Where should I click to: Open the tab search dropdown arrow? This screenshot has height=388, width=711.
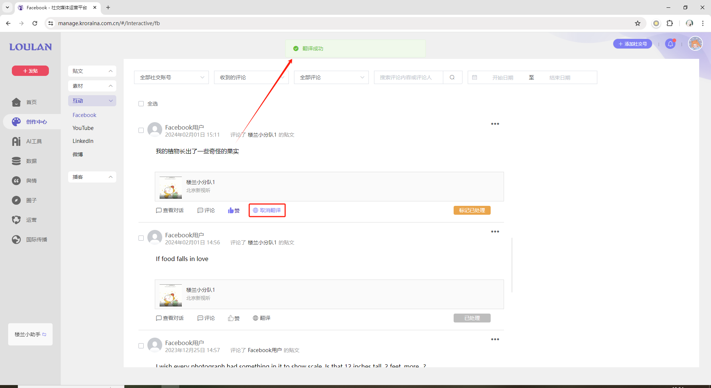7,7
